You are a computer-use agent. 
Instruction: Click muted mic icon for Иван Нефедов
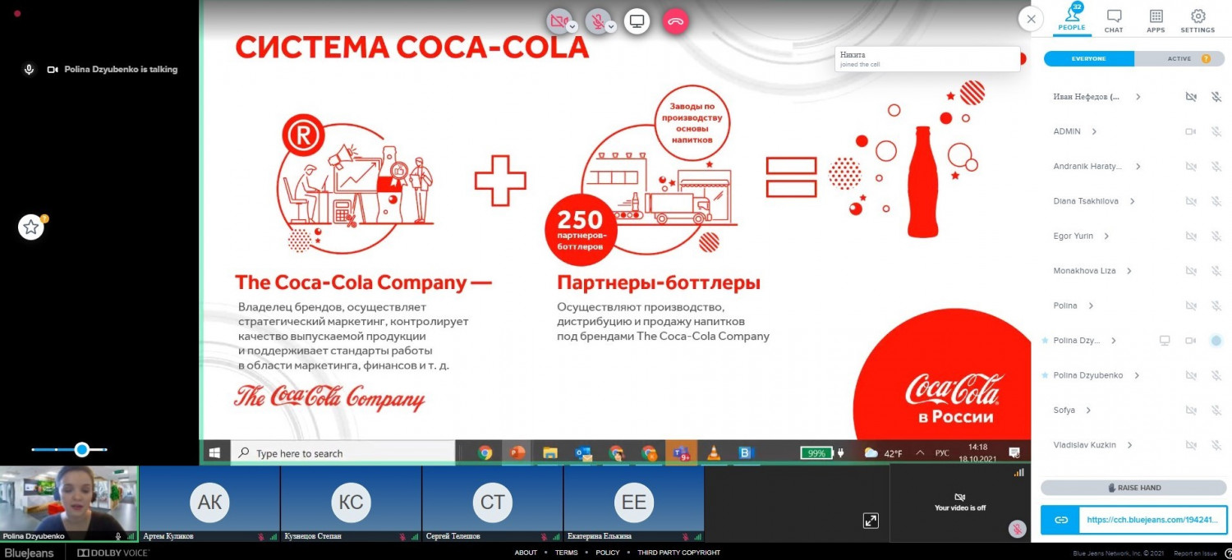tap(1216, 97)
